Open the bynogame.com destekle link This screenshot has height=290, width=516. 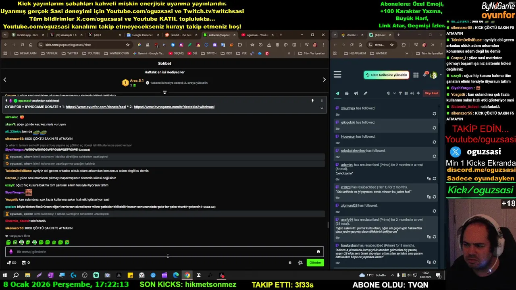click(174, 107)
